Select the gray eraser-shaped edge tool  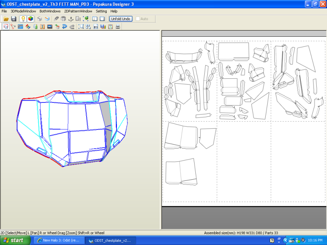[56, 19]
